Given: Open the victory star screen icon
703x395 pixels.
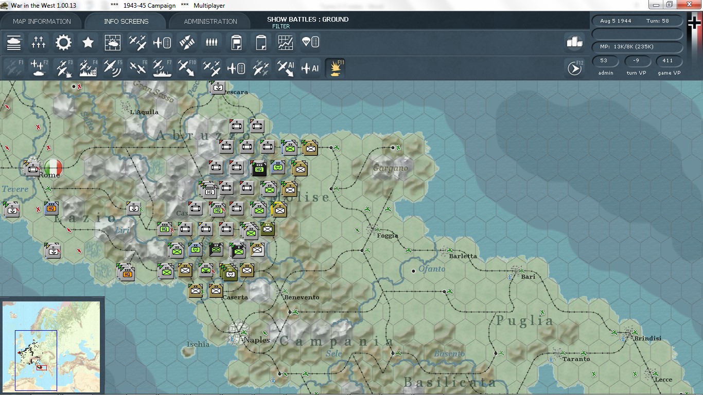Looking at the screenshot, I should tap(88, 42).
